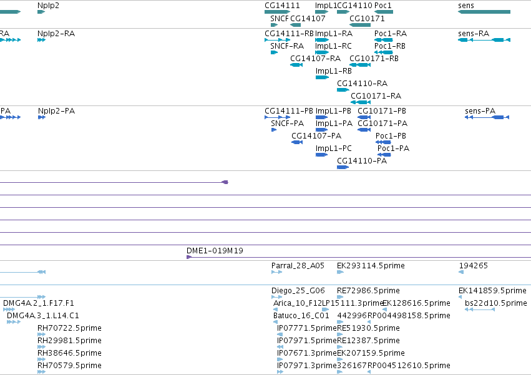Select the RH38646.5prime EST label

69,353
